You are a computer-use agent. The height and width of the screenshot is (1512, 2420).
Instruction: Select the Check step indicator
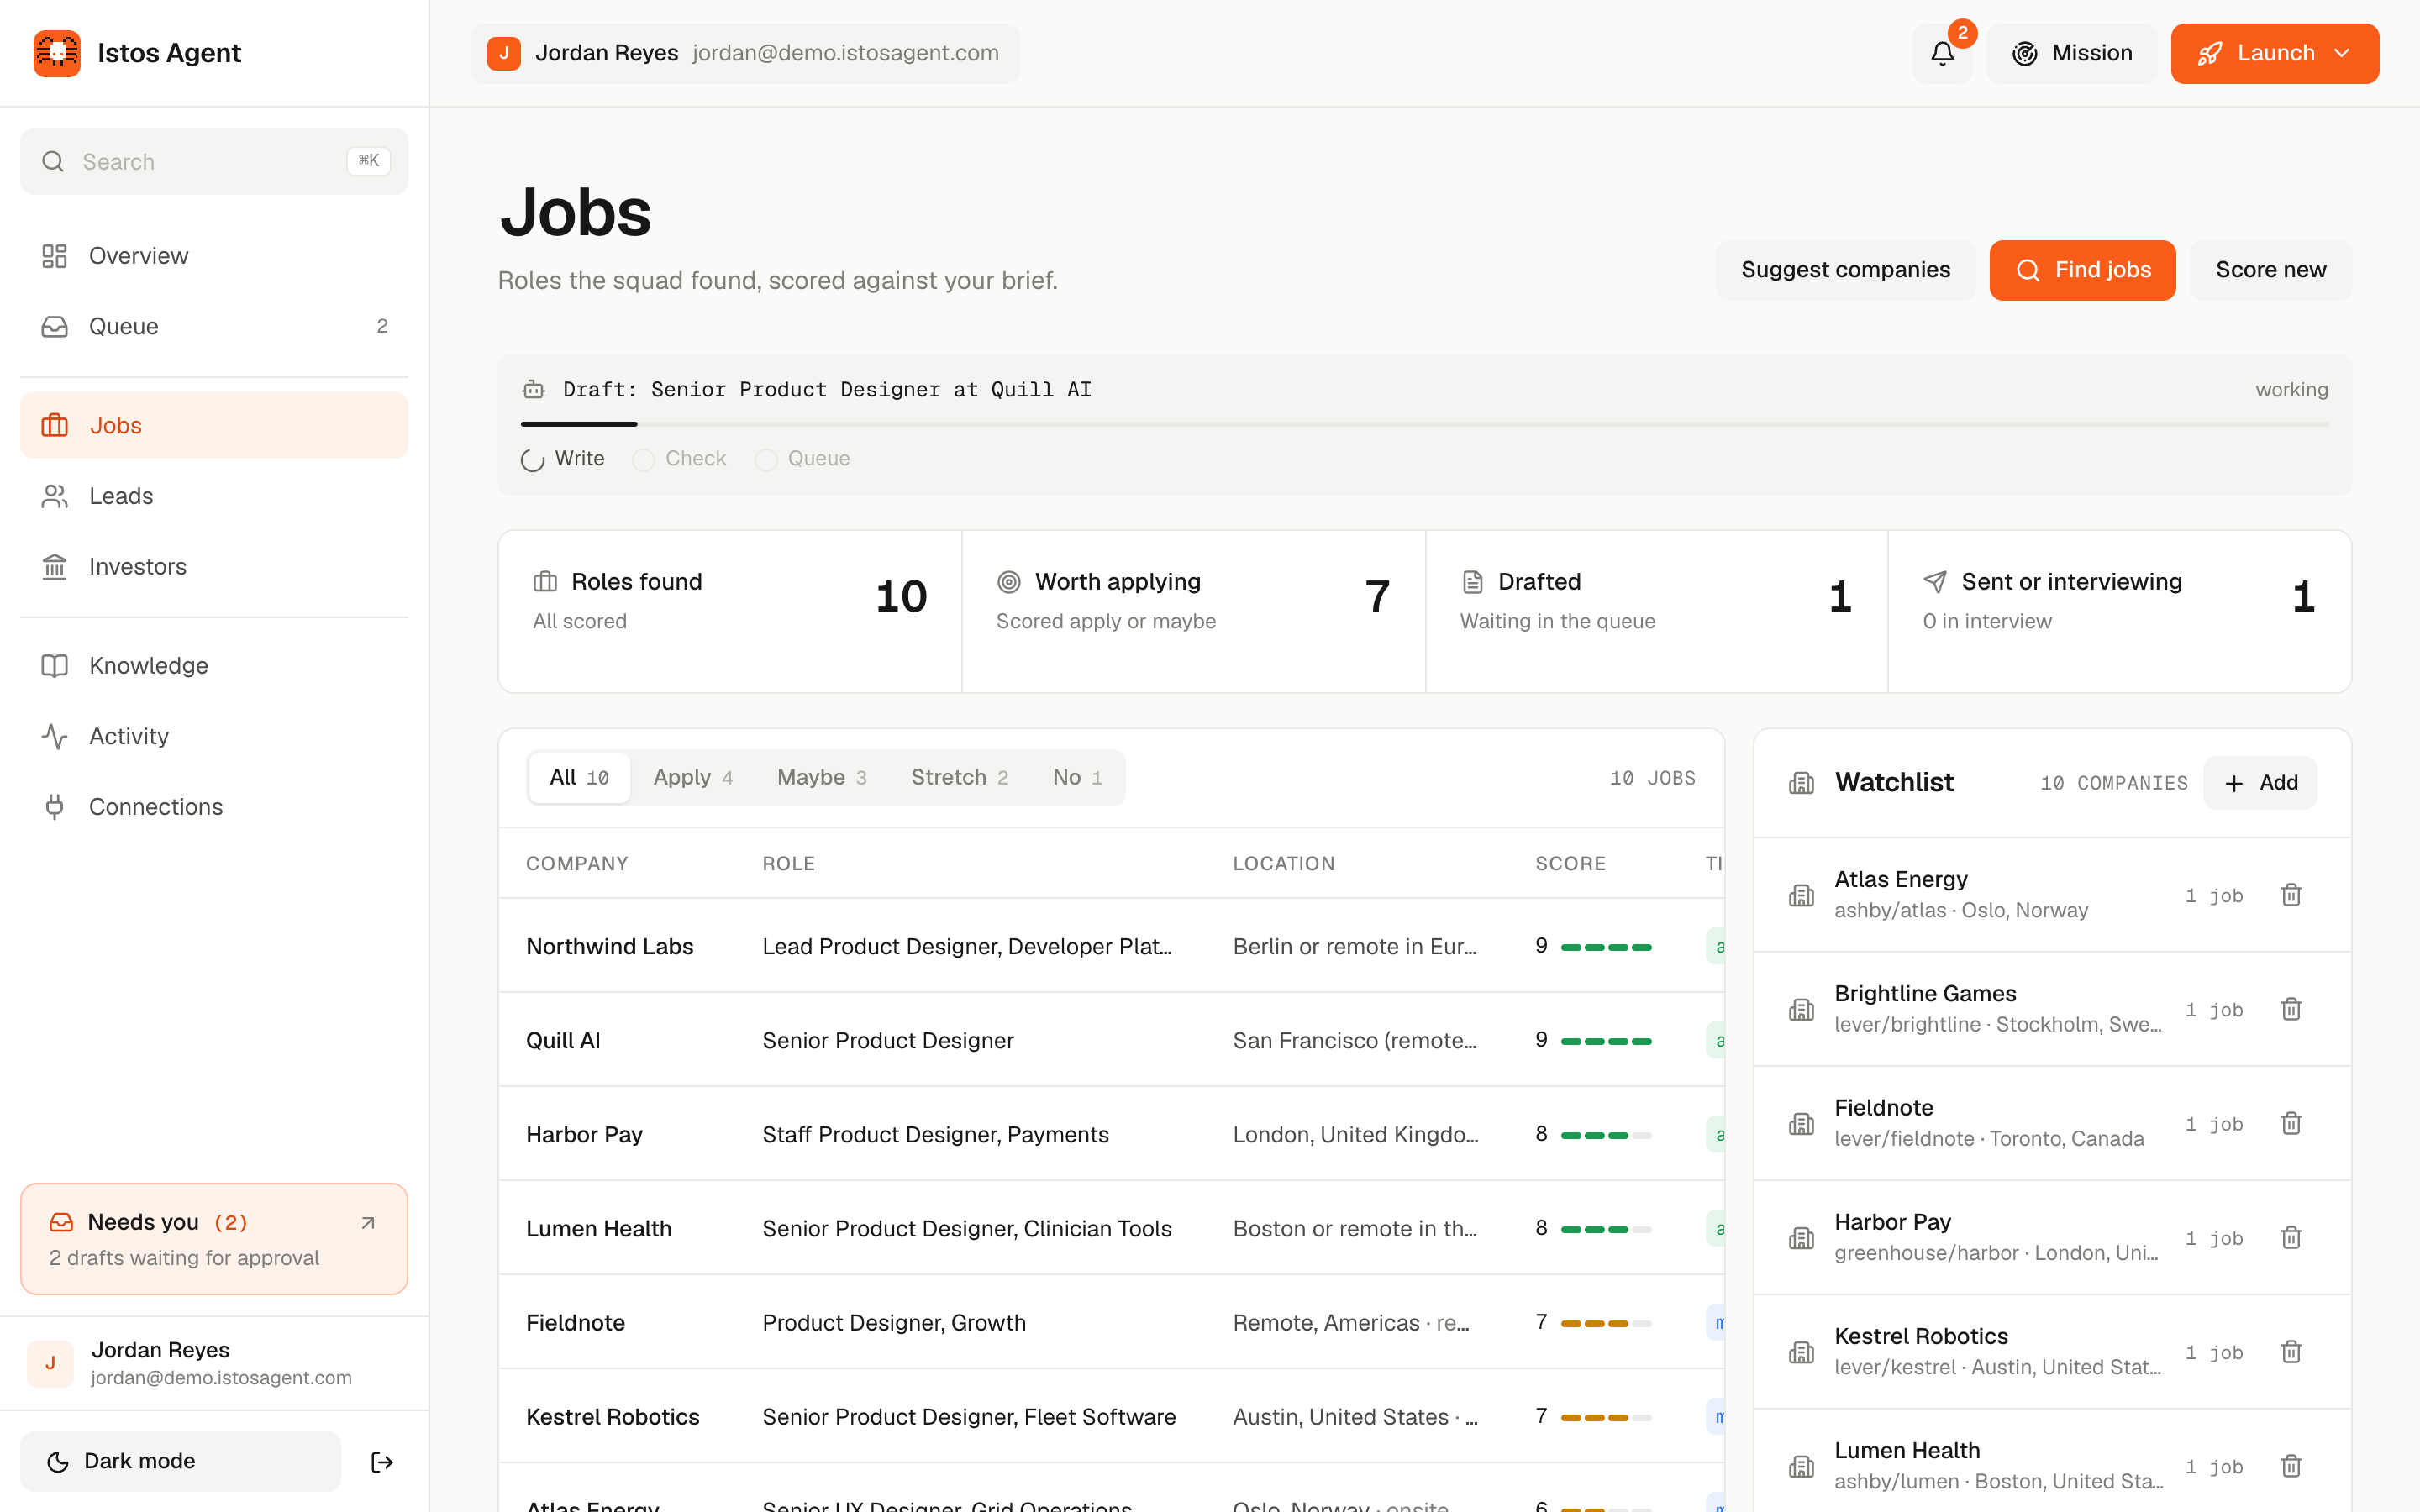click(680, 459)
